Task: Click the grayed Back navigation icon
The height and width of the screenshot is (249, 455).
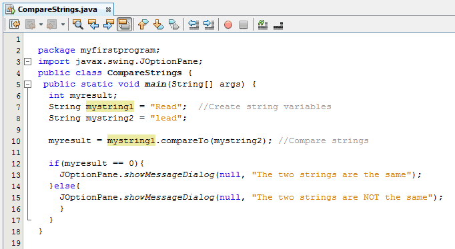Action: pyautogui.click(x=30, y=25)
